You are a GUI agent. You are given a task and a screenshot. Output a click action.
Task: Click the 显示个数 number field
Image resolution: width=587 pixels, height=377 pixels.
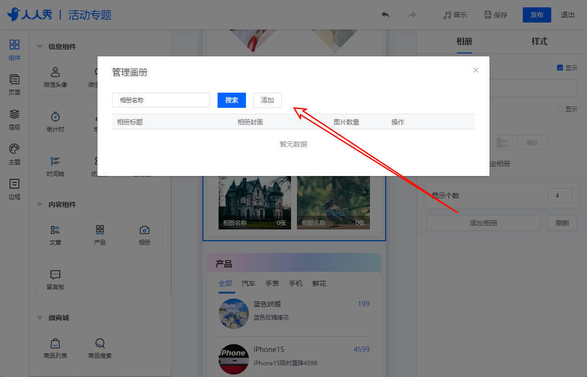560,196
